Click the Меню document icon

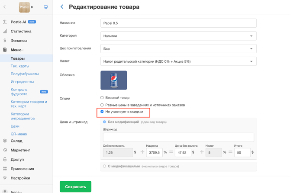[x=5, y=50]
